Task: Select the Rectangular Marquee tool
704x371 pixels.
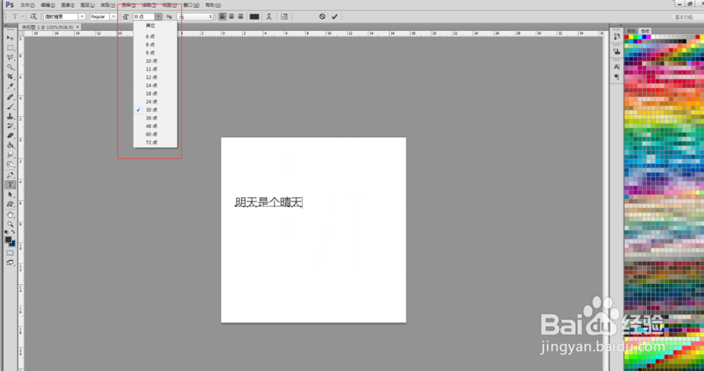Action: point(11,48)
